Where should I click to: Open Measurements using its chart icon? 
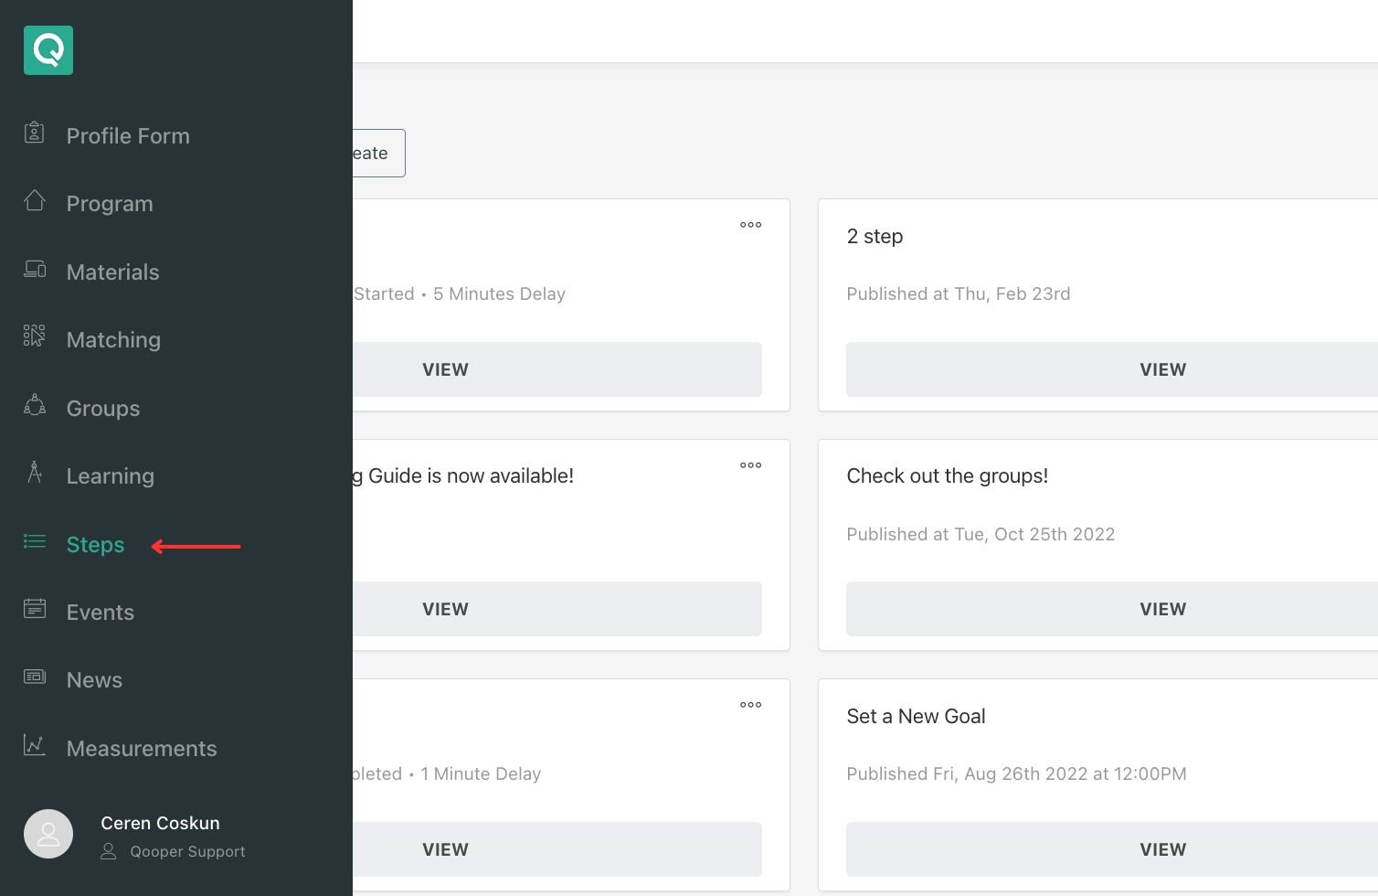click(34, 745)
